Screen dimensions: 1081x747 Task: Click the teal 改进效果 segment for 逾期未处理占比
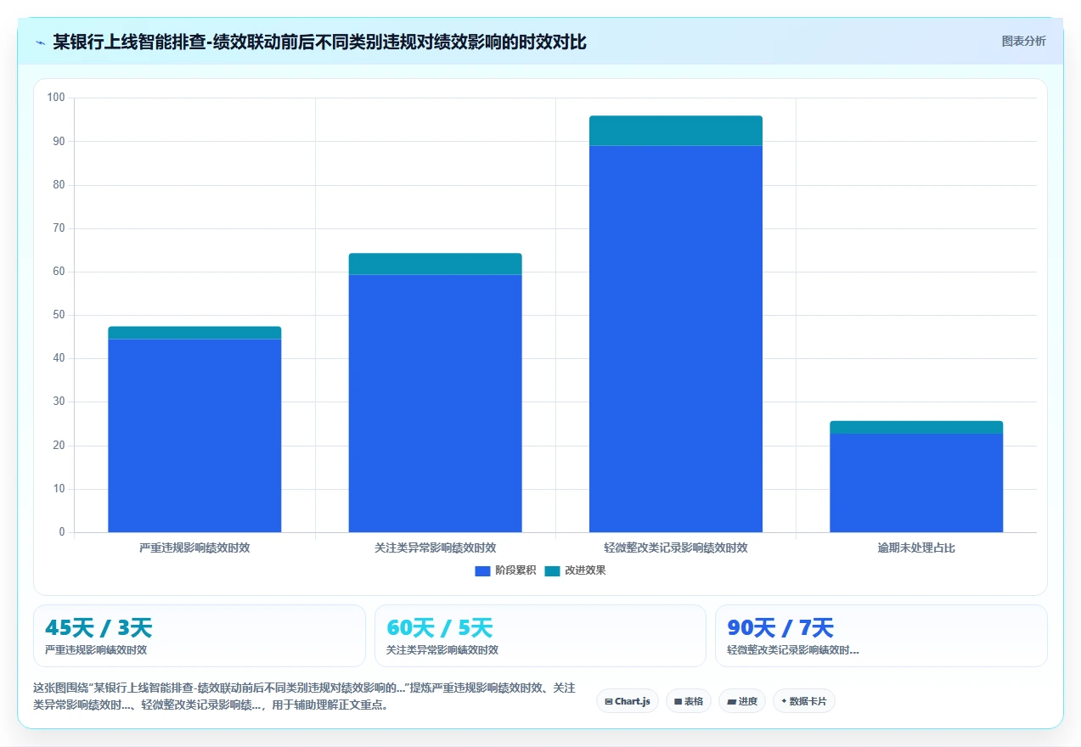pyautogui.click(x=915, y=427)
